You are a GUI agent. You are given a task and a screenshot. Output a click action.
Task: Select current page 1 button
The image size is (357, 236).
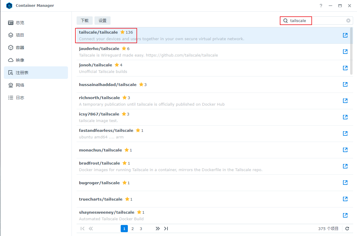point(124,229)
